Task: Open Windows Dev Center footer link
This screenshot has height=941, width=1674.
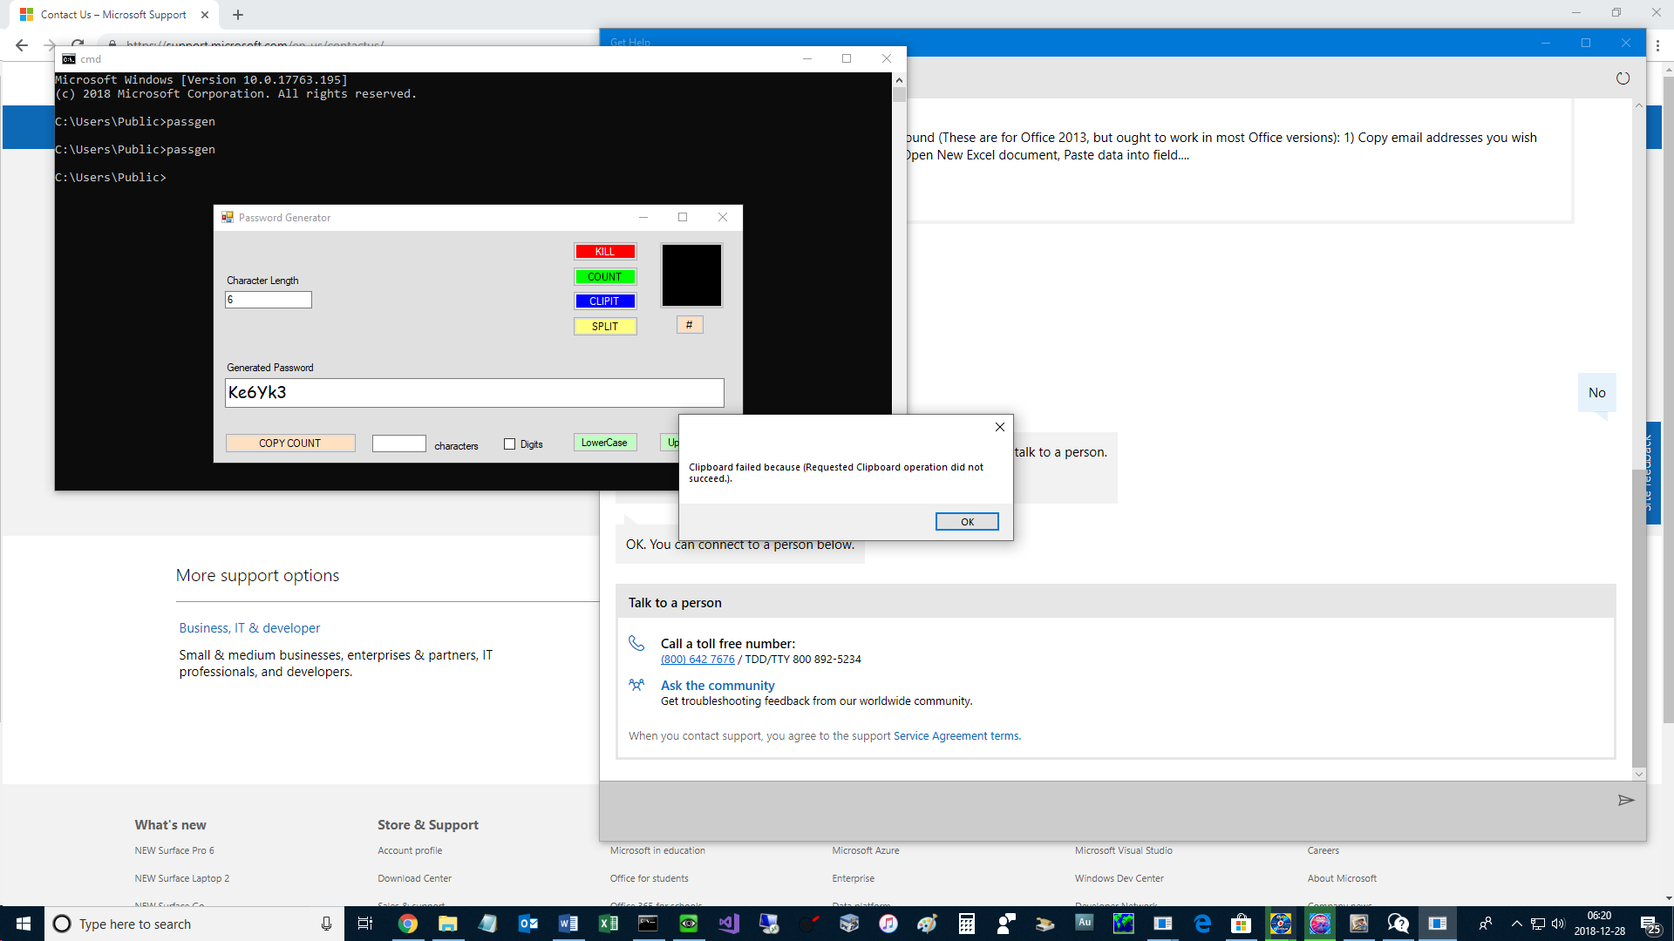Action: pos(1119,878)
